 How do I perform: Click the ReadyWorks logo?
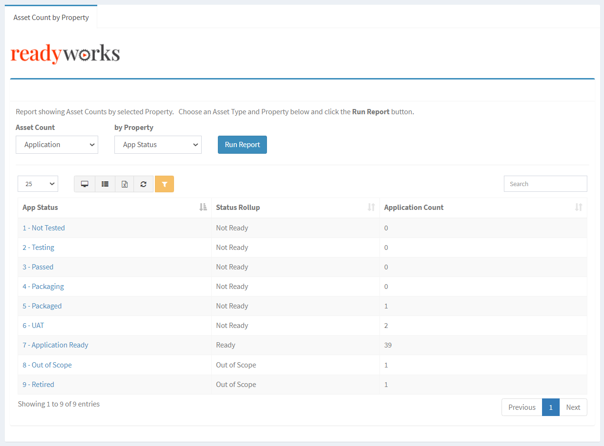click(x=65, y=53)
